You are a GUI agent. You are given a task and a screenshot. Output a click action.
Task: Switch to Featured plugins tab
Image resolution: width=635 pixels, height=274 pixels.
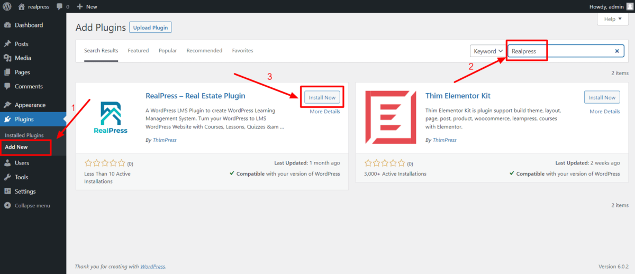point(138,51)
